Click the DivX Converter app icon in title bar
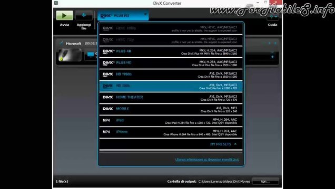The image size is (335, 189). pos(56,3)
